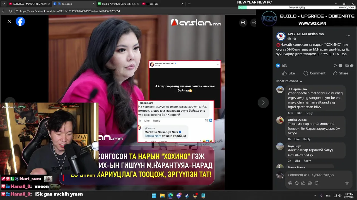Screen dimensions: 357x200
Task: Click the Facebook logo home icon
Action: 20,21
